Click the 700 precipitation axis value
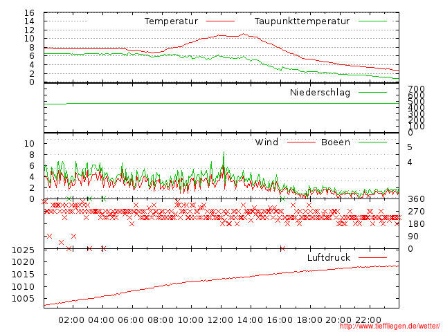 click(x=417, y=89)
